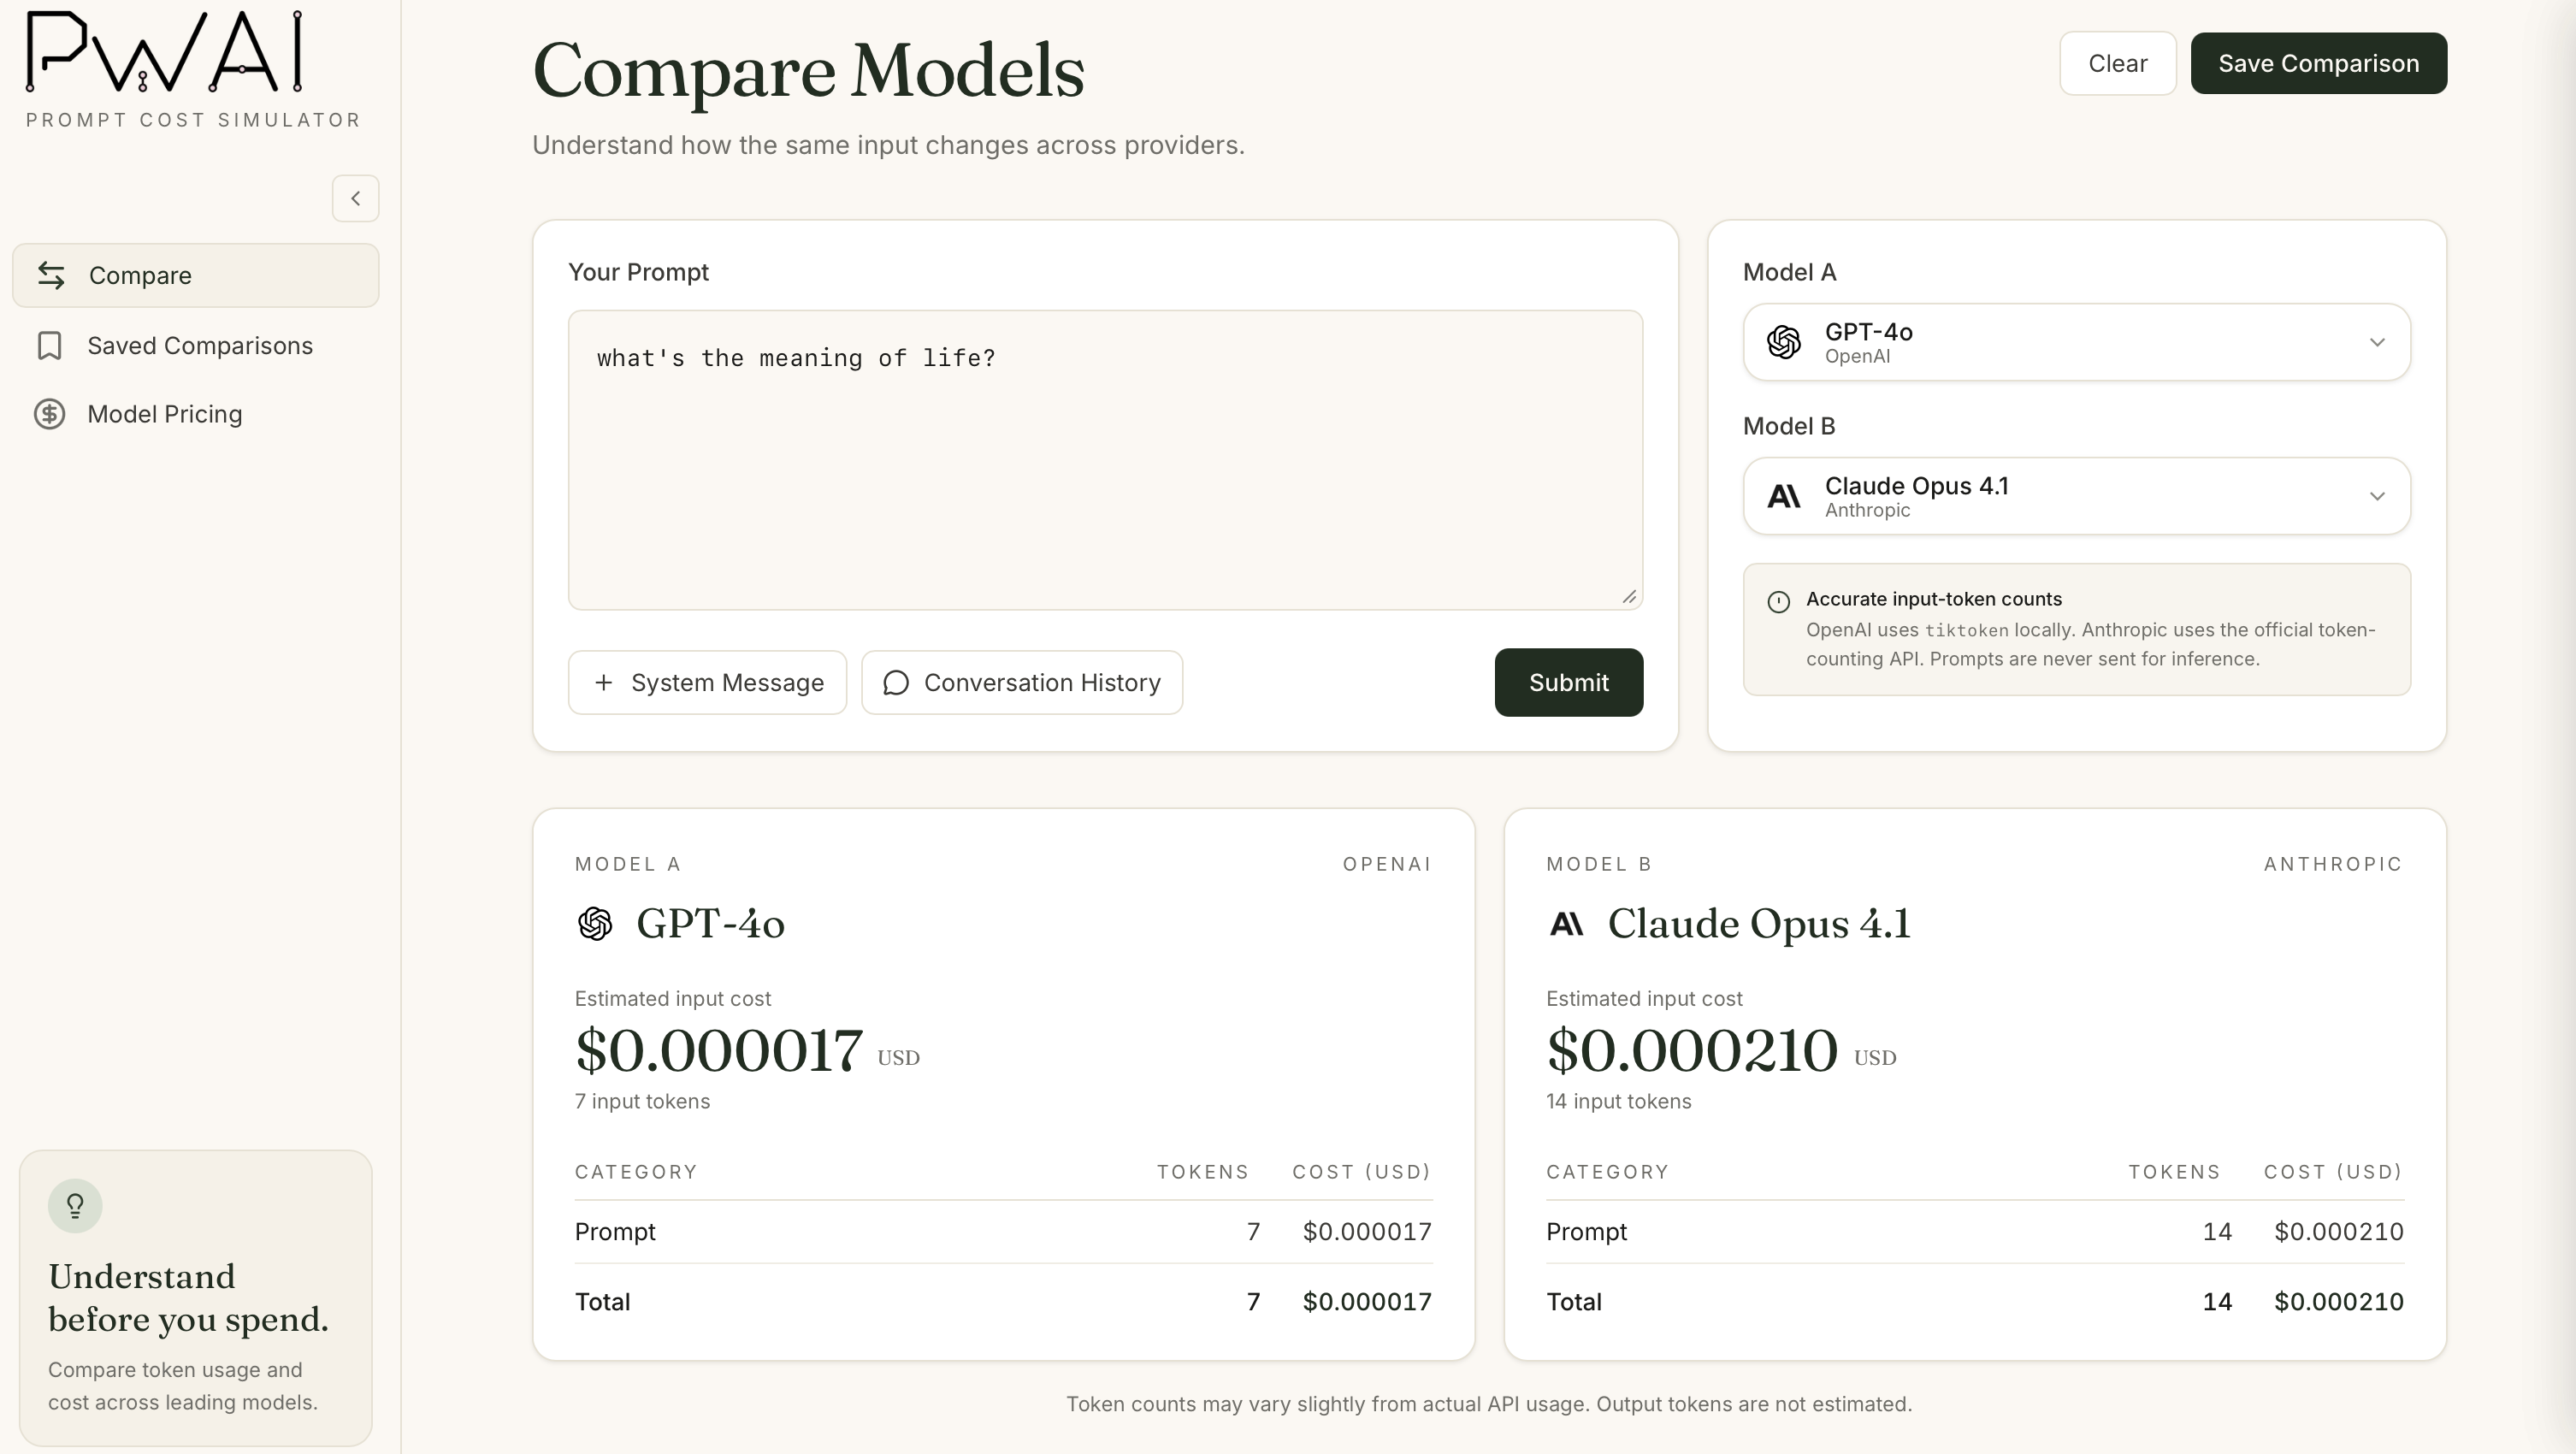The width and height of the screenshot is (2576, 1454).
Task: Click the OpenAI logo in the Model A selector
Action: tap(1783, 342)
